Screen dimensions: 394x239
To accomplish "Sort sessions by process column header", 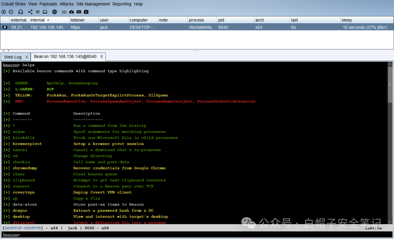I will (202, 20).
